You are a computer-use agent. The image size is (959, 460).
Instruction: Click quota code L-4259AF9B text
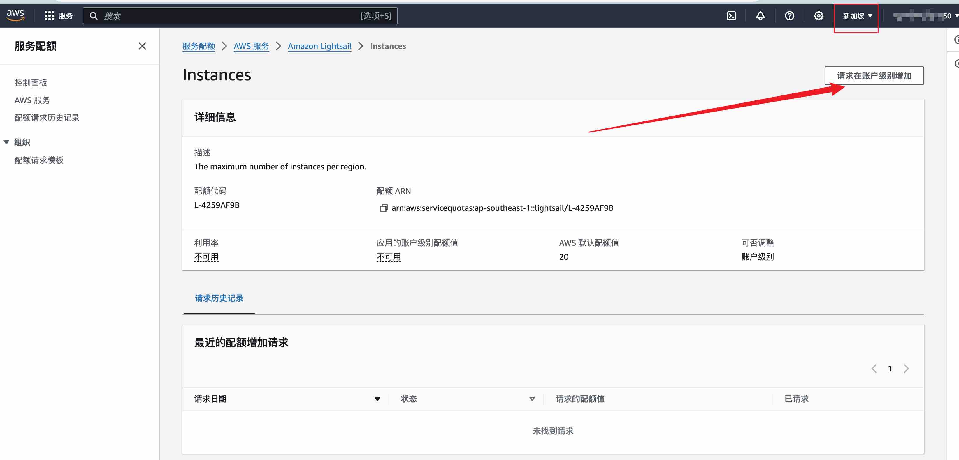click(217, 205)
